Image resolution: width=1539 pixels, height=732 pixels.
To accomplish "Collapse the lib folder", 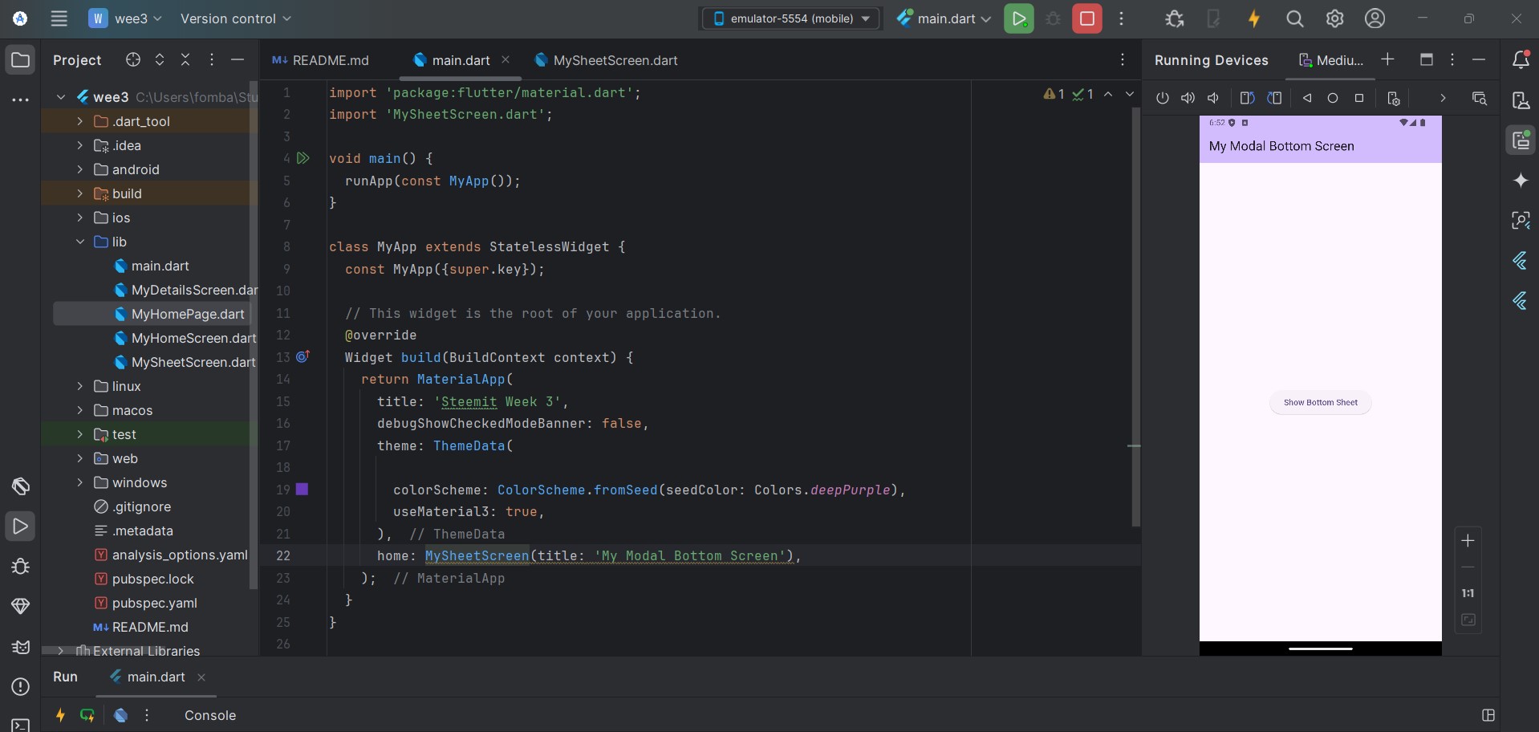I will pos(79,242).
